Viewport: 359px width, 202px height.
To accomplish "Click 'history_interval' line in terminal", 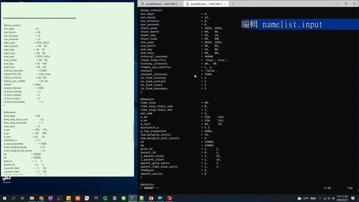I will (179, 63).
